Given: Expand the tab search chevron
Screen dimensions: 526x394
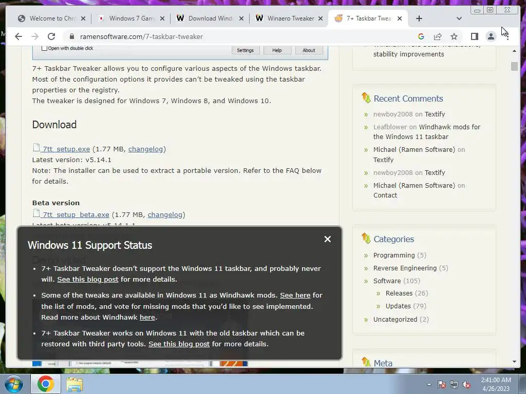Looking at the screenshot, I should coord(459,18).
